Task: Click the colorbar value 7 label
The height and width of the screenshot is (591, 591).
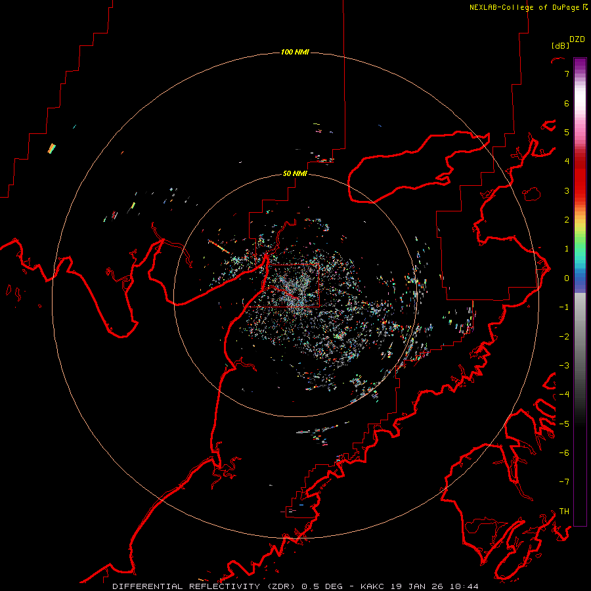Action: [567, 74]
